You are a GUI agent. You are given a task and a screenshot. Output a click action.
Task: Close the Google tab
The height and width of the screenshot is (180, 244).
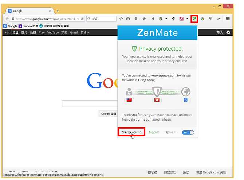tap(50, 11)
